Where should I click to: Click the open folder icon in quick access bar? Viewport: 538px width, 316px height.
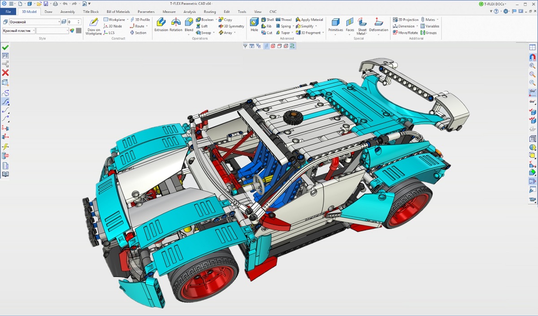click(39, 4)
